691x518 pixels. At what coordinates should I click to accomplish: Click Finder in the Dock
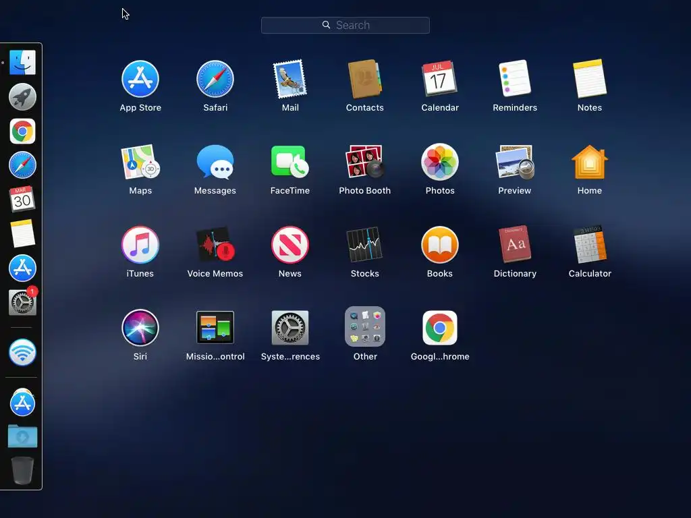click(x=22, y=62)
